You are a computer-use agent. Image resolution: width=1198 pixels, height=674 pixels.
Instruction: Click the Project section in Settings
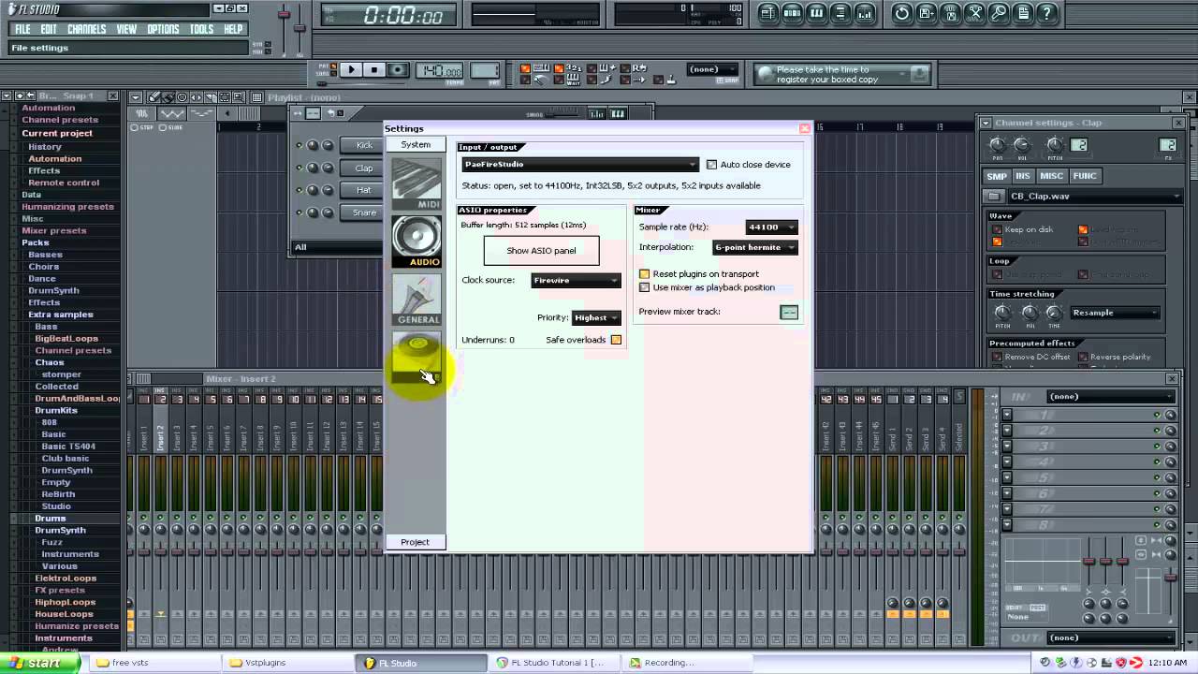(x=415, y=542)
